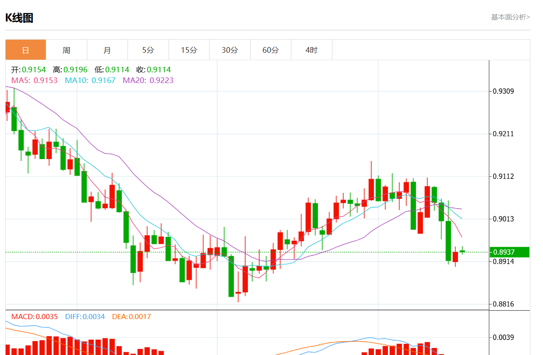Select the 15分 timeframe tab
543x355 pixels.
189,50
